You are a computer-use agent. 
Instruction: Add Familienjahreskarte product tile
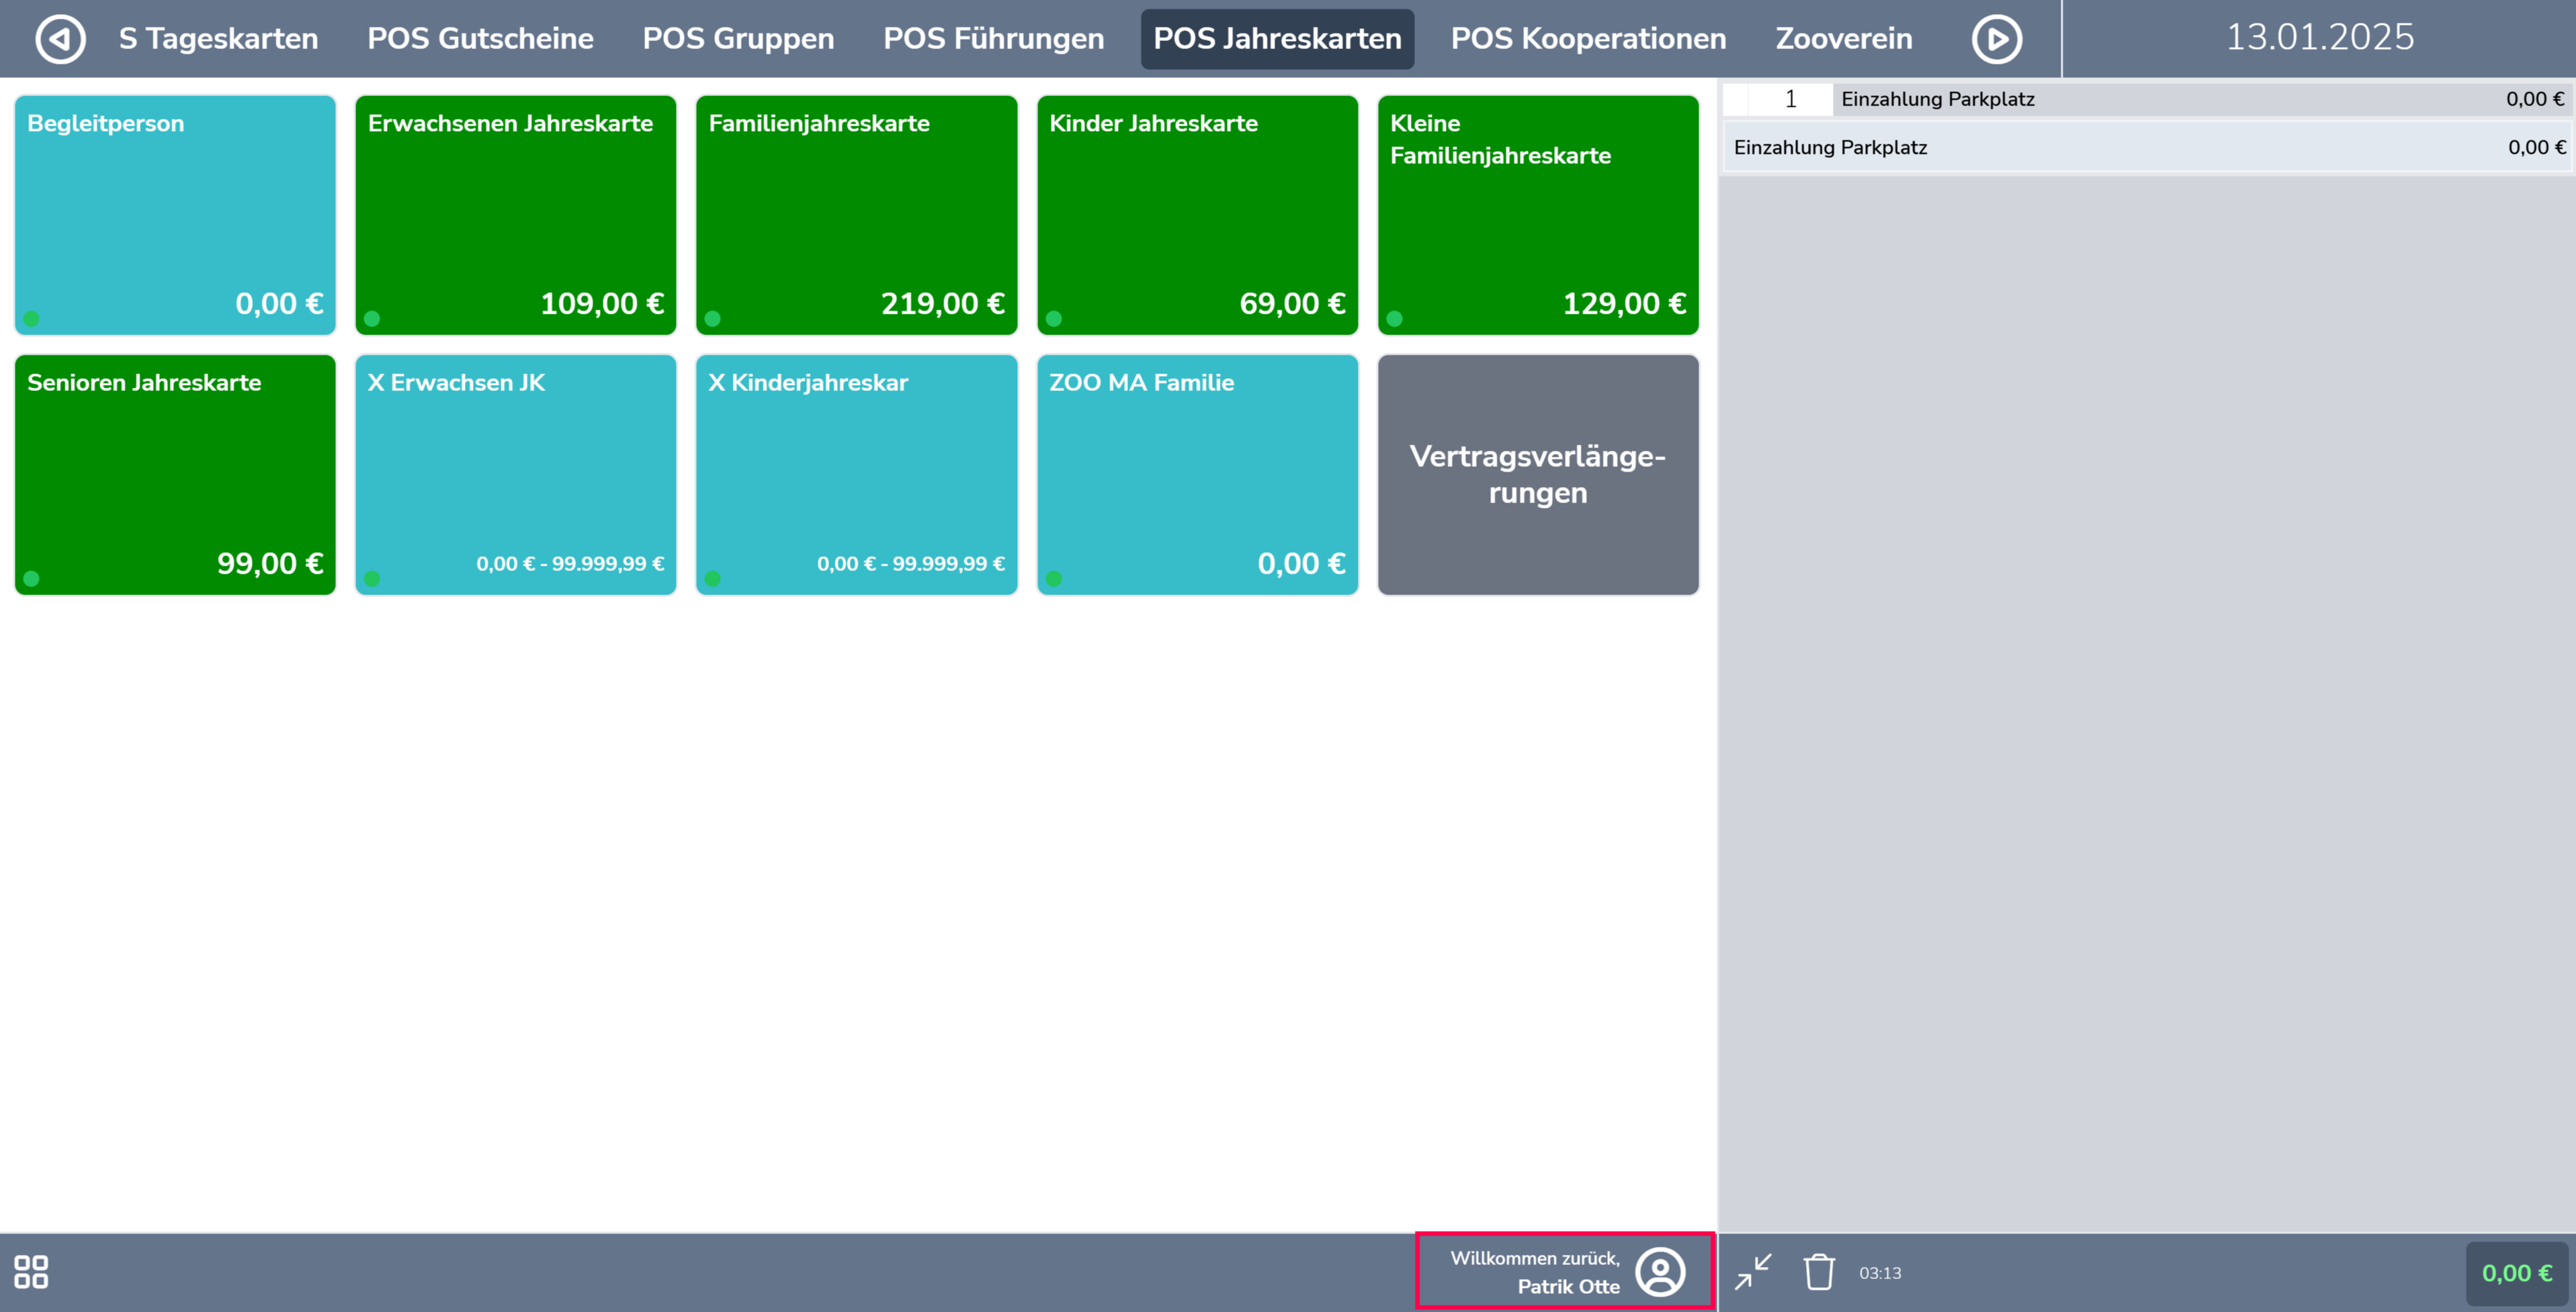856,215
